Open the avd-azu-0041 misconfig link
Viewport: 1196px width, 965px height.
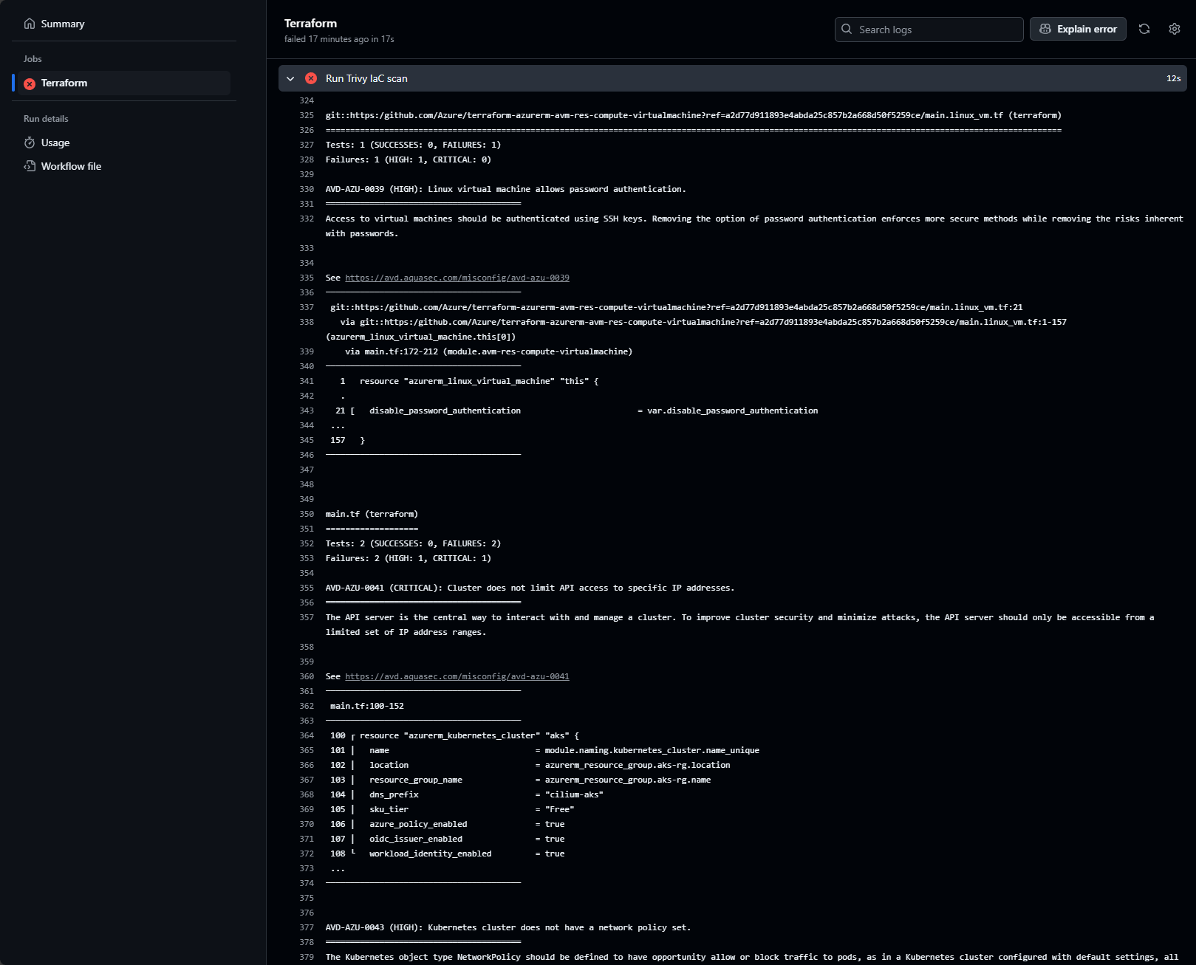coord(457,676)
